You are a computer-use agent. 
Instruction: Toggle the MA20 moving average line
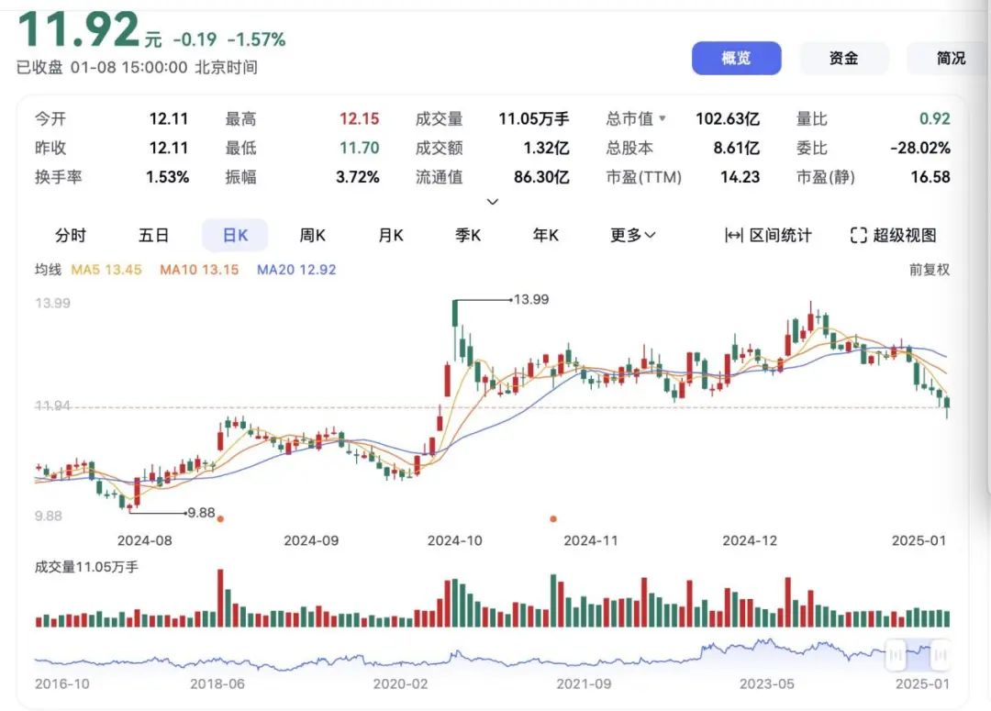click(296, 270)
